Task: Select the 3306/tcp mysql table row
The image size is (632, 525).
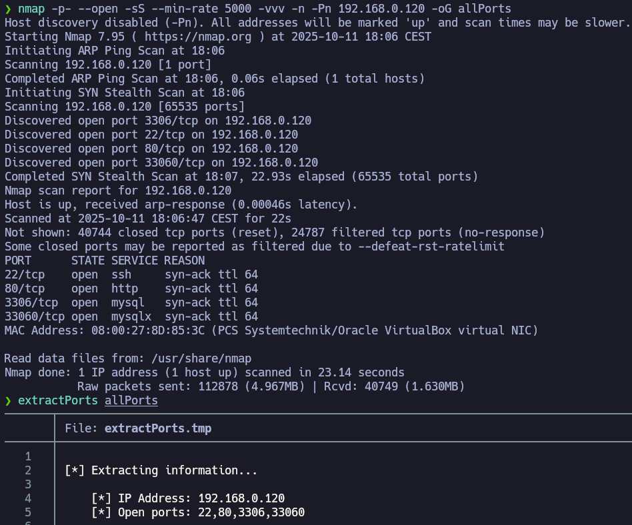Action: click(x=131, y=302)
